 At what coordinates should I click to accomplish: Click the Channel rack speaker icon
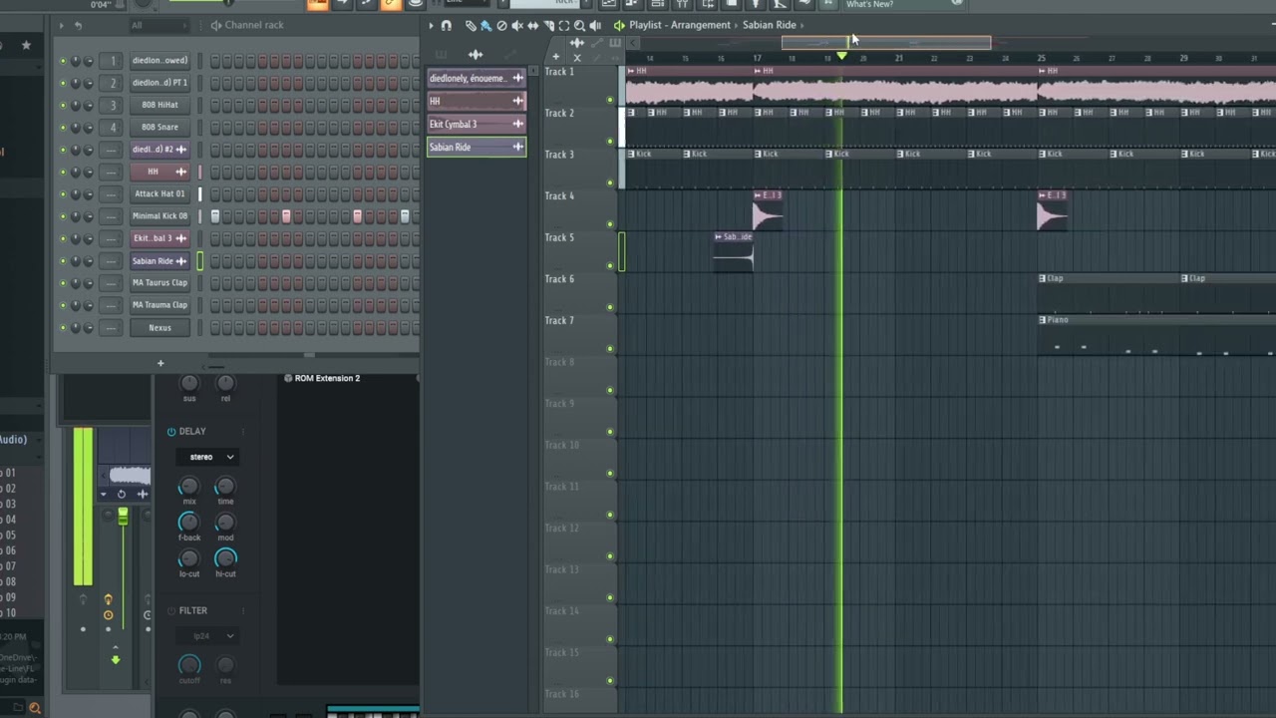pyautogui.click(x=216, y=25)
